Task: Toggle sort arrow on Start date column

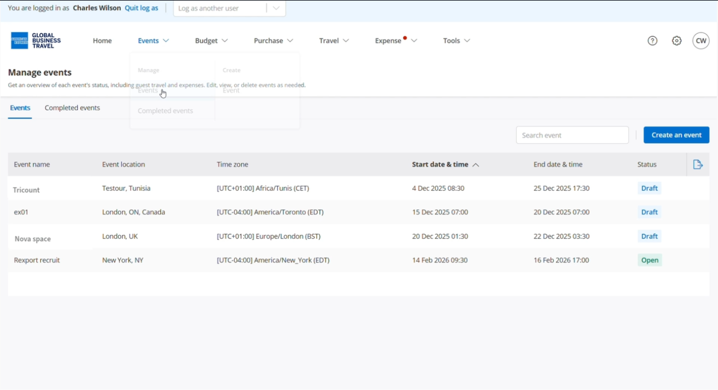Action: pos(476,165)
